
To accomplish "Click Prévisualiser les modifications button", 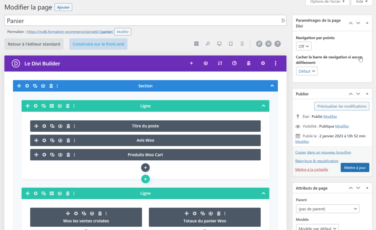I will [x=342, y=106].
